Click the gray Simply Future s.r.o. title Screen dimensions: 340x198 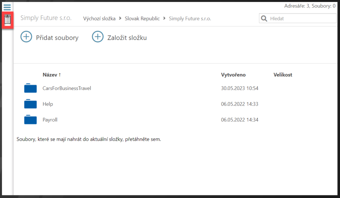pyautogui.click(x=46, y=18)
